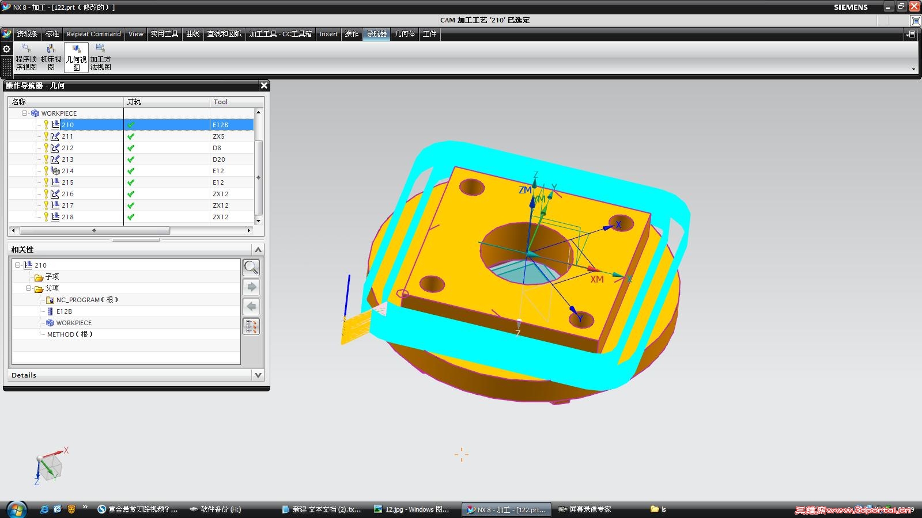Viewport: 922px width, 518px height.
Task: Click the gear settings icon below the NX logo
Action: [7, 49]
